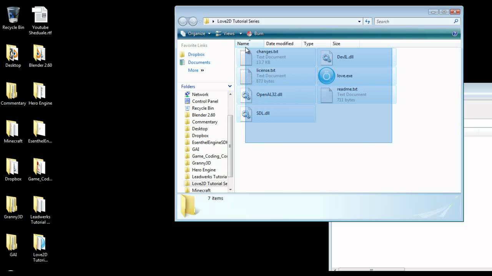Refresh the Love2D Tutorial Series folder

(368, 21)
